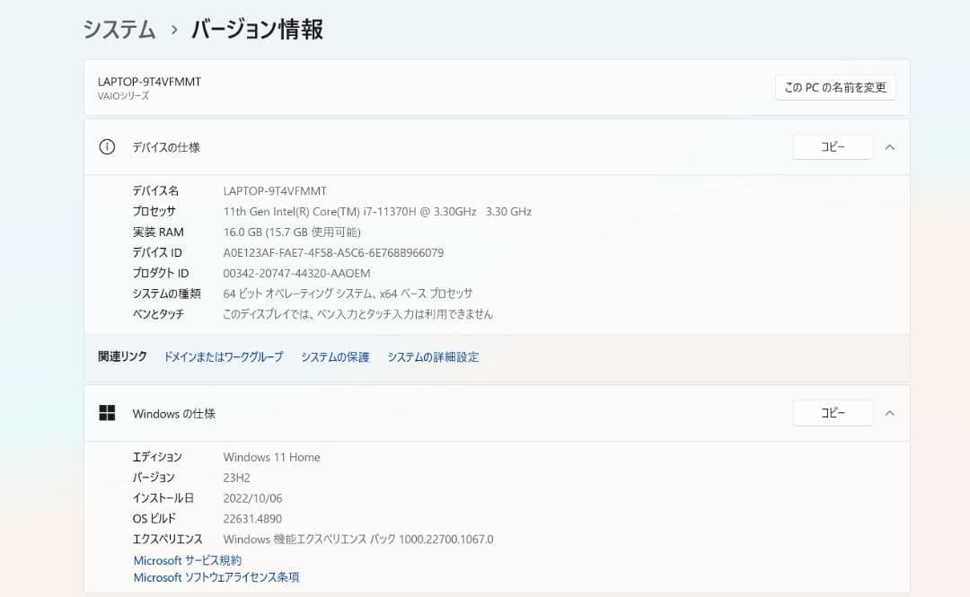Click the コピー button for device specifications
970x597 pixels.
[x=832, y=146]
